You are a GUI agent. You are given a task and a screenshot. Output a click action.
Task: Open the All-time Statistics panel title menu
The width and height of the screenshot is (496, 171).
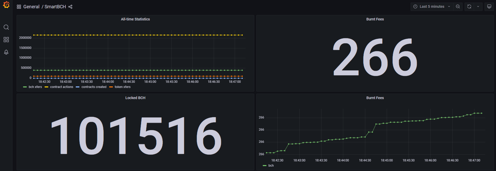click(x=135, y=19)
